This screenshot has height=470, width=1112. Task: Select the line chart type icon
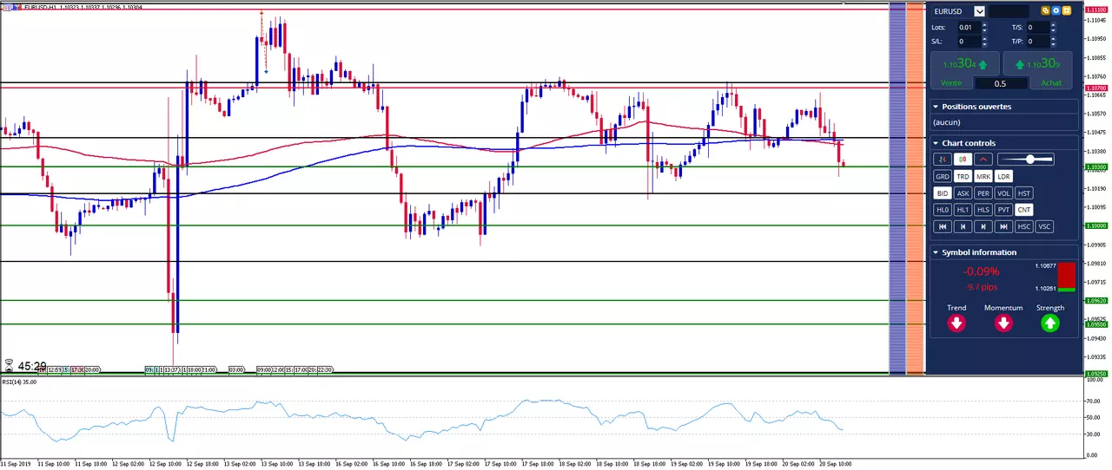click(x=983, y=160)
